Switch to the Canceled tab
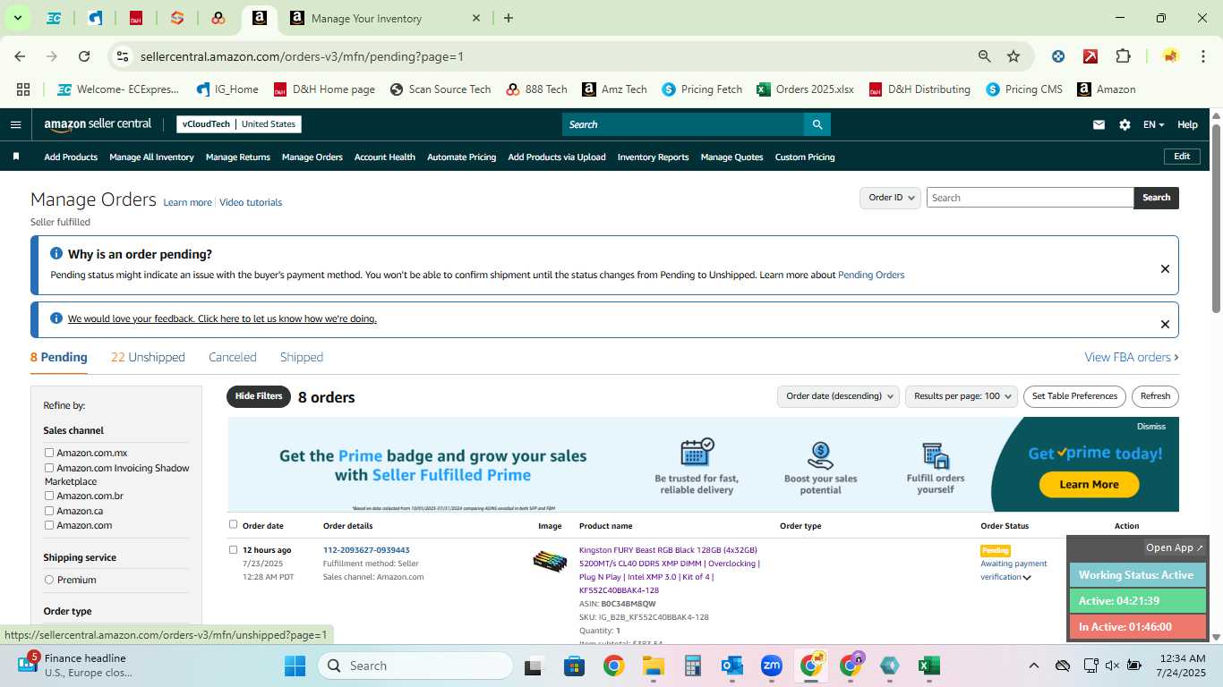Screen dimensions: 1223x687 [233, 357]
